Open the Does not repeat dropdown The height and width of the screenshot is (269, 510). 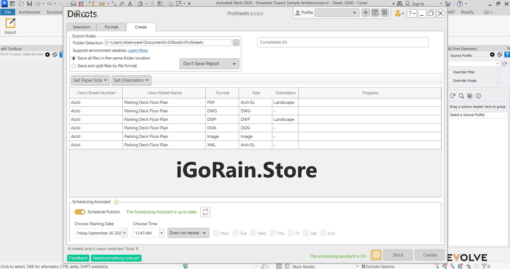tap(188, 233)
